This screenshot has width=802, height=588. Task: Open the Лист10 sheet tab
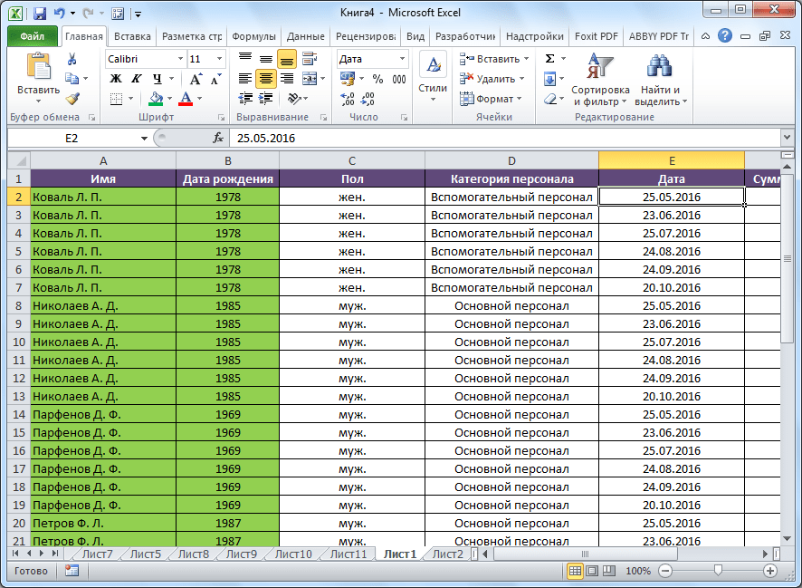click(x=292, y=554)
